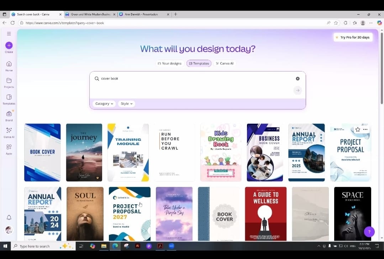Open the Kids Drawing Book template

tap(221, 152)
